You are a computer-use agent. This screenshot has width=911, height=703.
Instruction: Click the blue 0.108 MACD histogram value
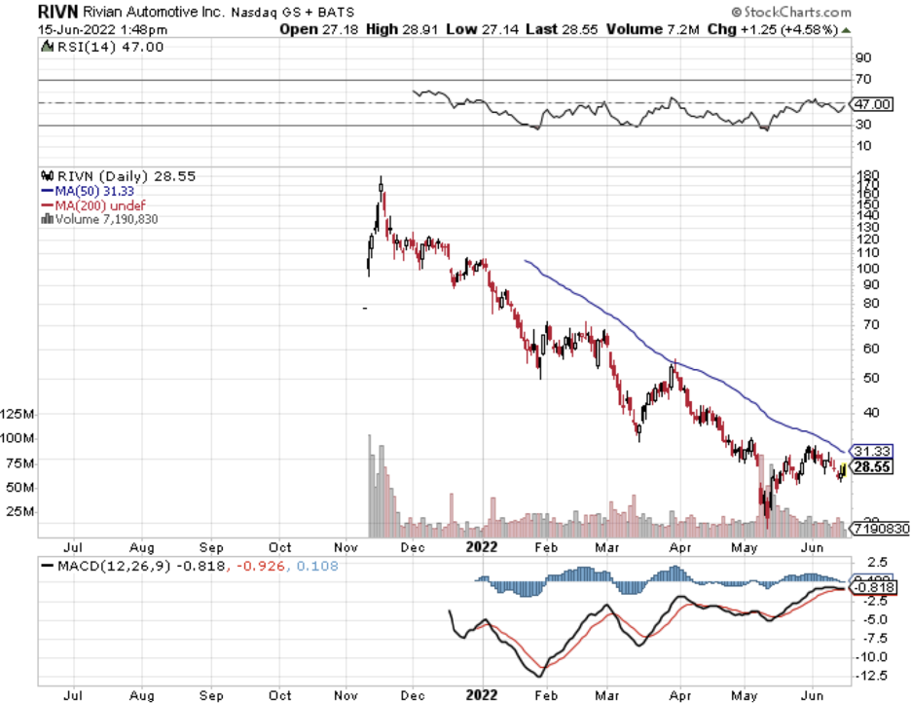tap(318, 565)
